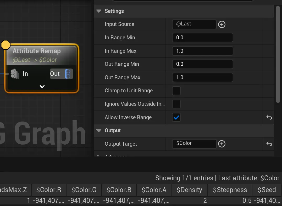Select the Attribute Remap node title

click(x=37, y=51)
